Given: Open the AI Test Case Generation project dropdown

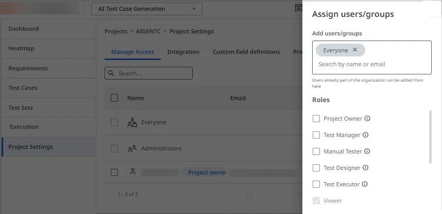Looking at the screenshot, I should [147, 9].
